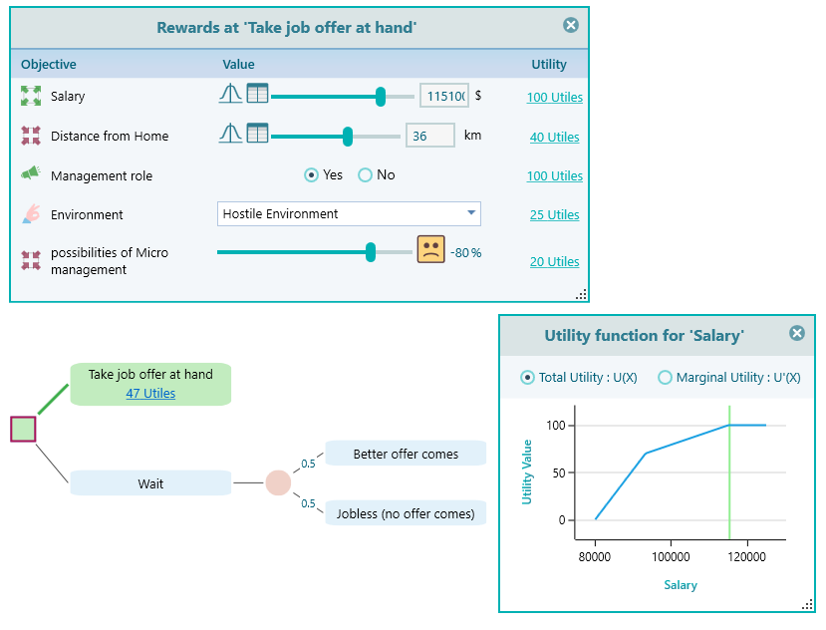
Task: Select the Wait branch node
Action: 149,482
